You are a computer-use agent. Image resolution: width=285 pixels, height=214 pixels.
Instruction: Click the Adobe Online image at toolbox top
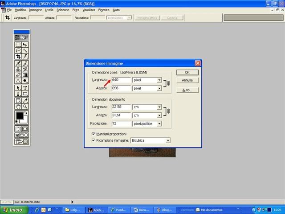pyautogui.click(x=21, y=37)
